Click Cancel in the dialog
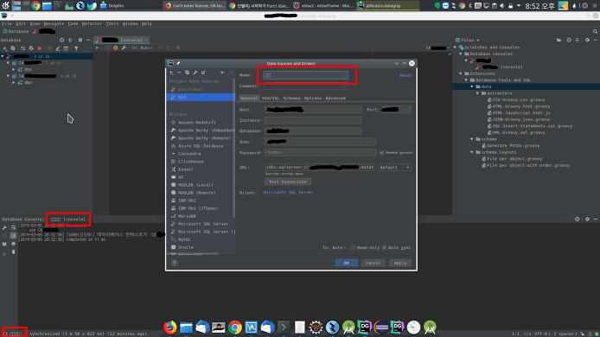 pyautogui.click(x=373, y=263)
